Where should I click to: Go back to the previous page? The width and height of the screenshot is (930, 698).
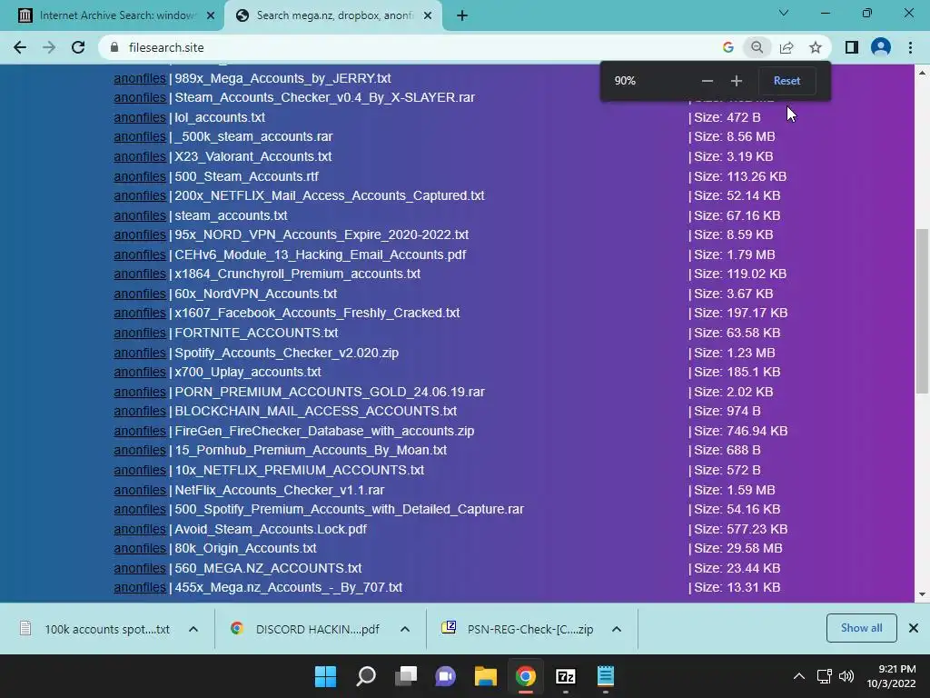point(20,47)
